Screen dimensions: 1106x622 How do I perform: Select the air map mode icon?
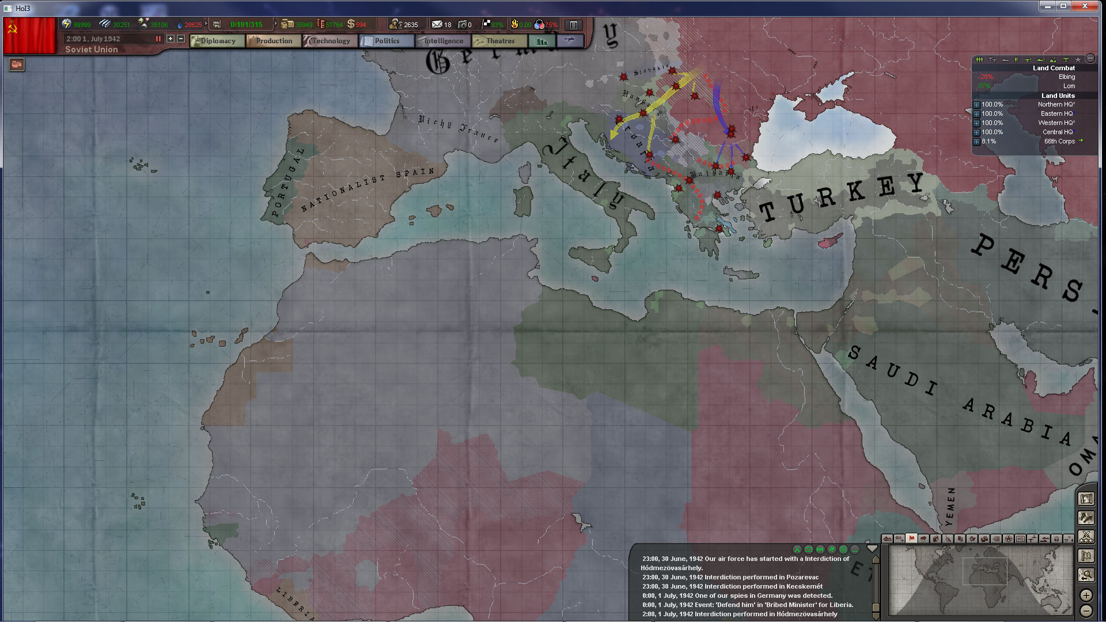[x=1032, y=539]
